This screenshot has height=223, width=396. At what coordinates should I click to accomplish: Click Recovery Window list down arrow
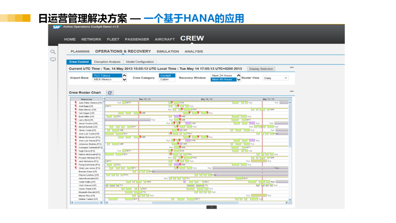(x=239, y=80)
